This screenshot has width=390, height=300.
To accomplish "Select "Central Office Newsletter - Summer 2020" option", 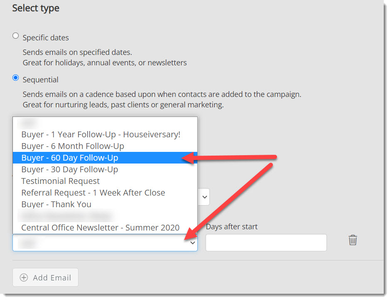I will (x=101, y=228).
